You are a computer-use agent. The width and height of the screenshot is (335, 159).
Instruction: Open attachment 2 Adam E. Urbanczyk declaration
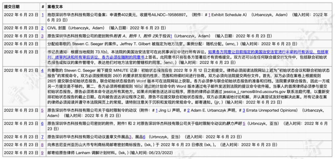click(189, 110)
